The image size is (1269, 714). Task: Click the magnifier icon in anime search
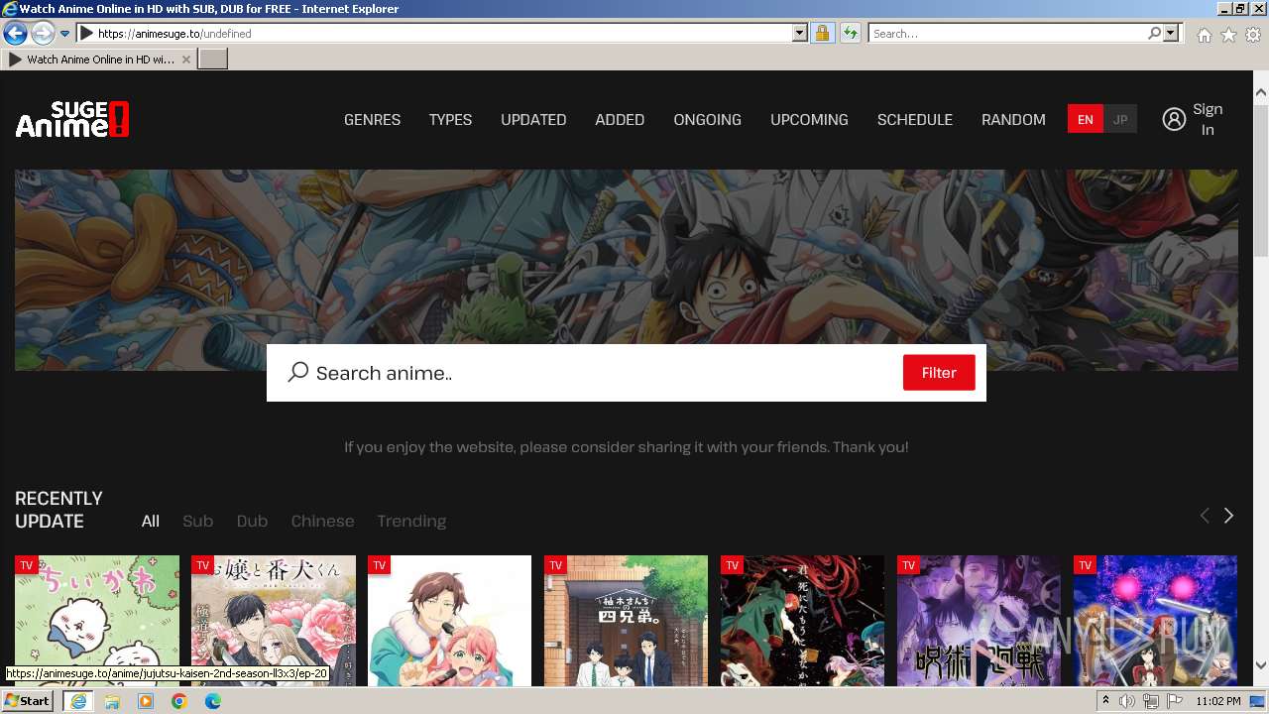(297, 373)
